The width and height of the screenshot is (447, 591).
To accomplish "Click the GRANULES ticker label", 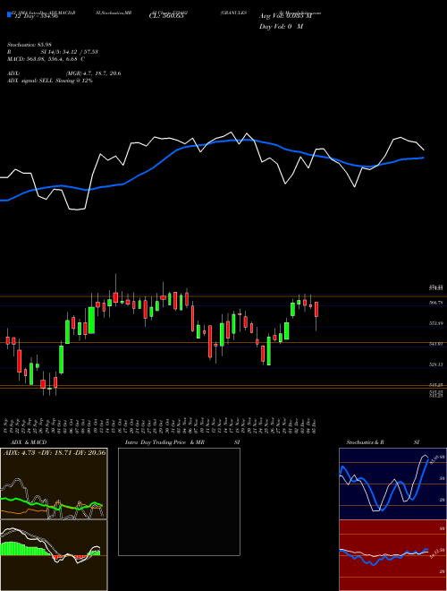I will point(233,13).
